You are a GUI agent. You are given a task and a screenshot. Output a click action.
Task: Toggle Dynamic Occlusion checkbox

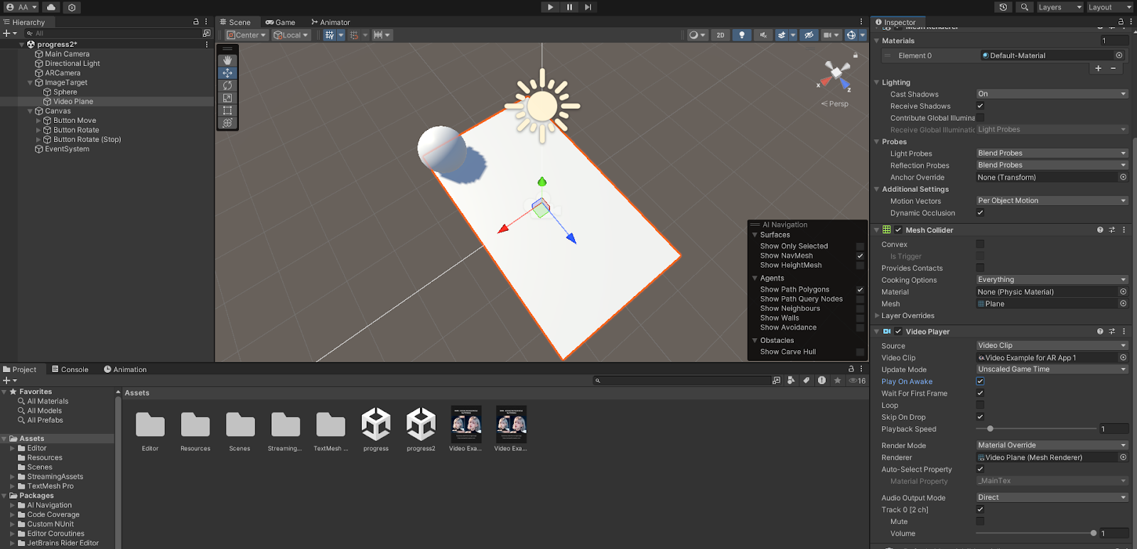pyautogui.click(x=980, y=212)
